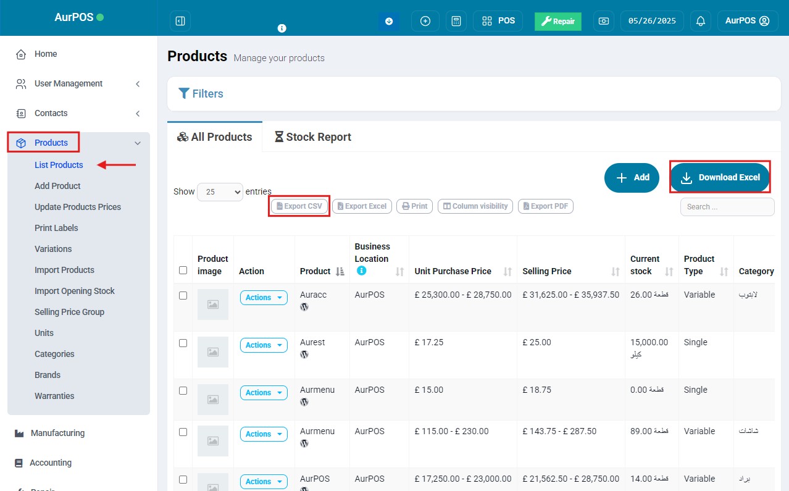789x491 pixels.
Task: Click the cash register icon in header
Action: tap(604, 21)
